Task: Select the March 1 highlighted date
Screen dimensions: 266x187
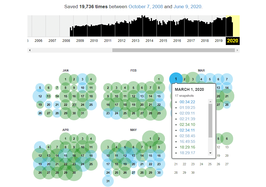Action: coord(176,79)
